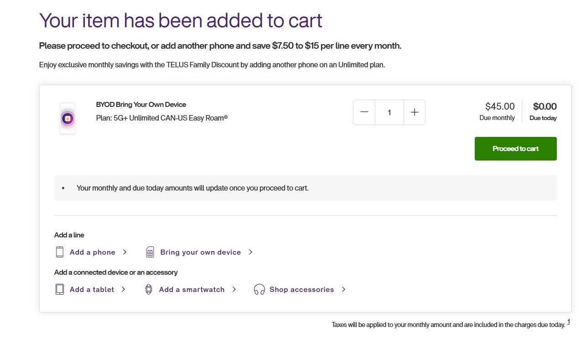Click the 'Add a line' heading
Viewport: 586px width, 337px height.
69,235
